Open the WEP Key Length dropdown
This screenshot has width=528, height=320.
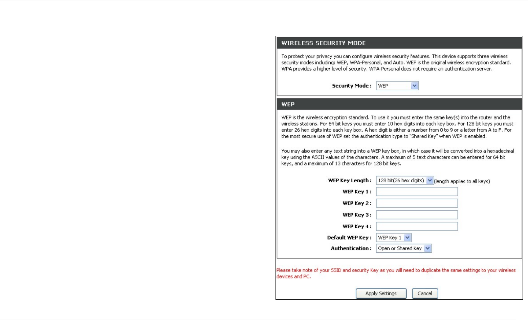(x=405, y=181)
